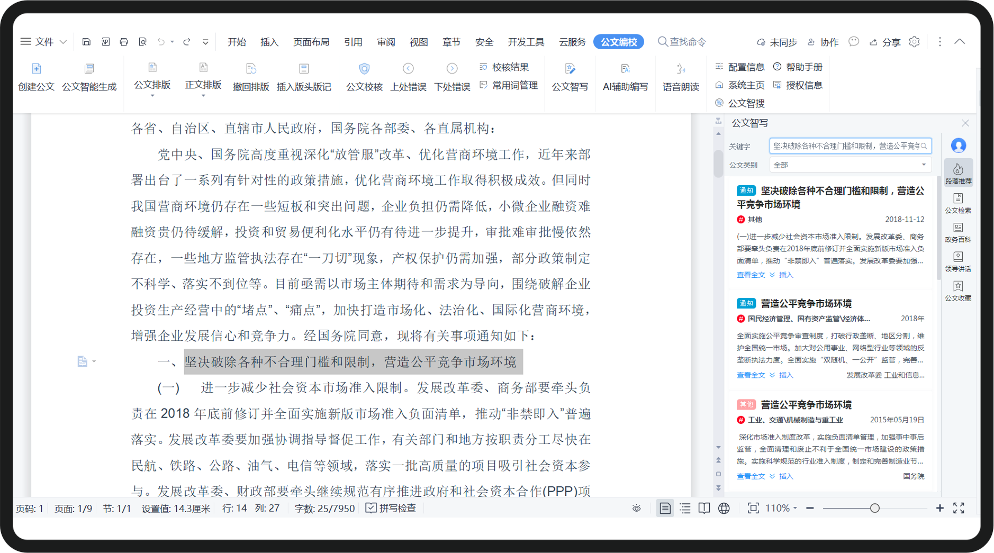Click the 关键字 search field
Screen dimensions: 994x553
850,146
